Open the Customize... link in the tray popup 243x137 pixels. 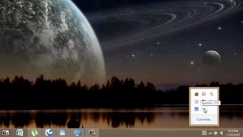point(204,119)
